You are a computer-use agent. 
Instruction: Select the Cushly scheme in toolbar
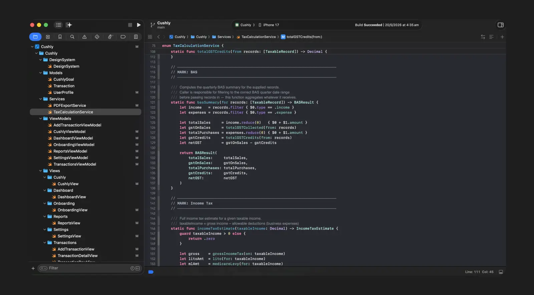click(243, 25)
